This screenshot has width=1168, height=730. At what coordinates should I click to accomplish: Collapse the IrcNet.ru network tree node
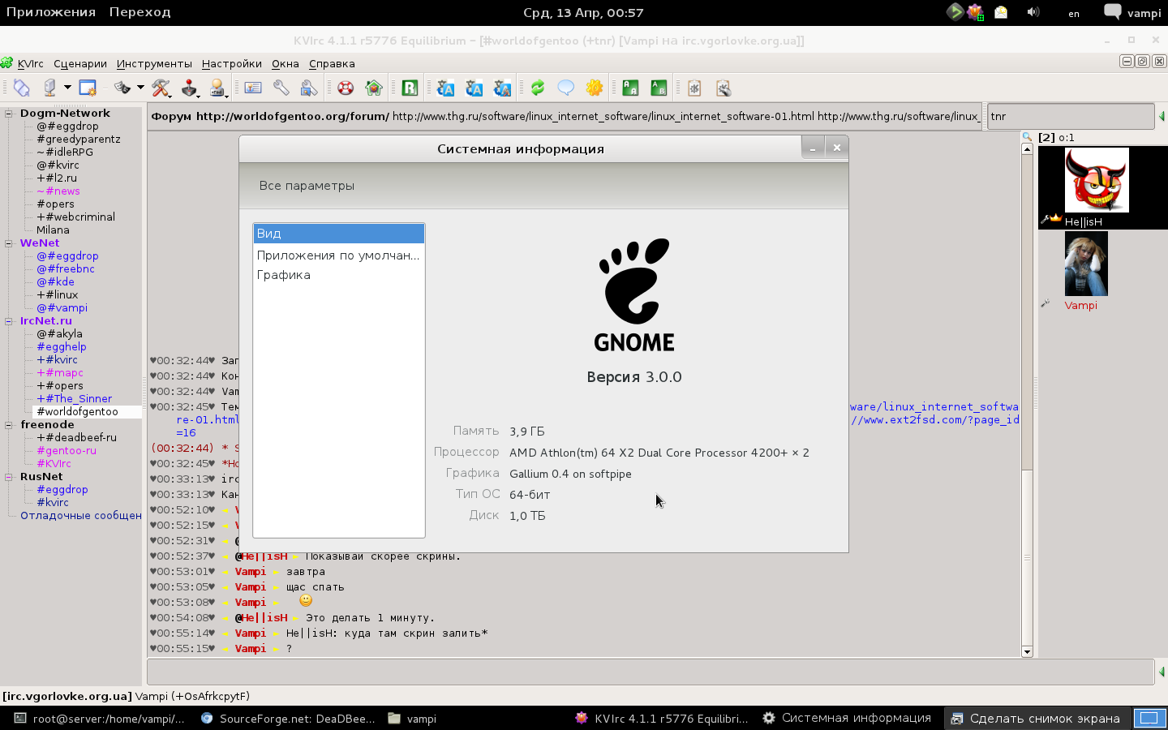[x=9, y=321]
